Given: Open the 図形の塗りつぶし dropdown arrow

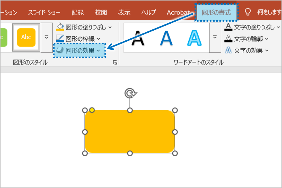Looking at the screenshot, I should (110, 27).
